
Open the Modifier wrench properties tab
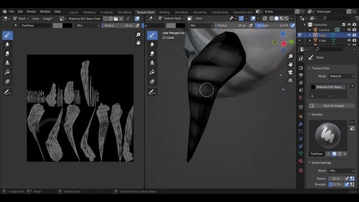[x=301, y=124]
